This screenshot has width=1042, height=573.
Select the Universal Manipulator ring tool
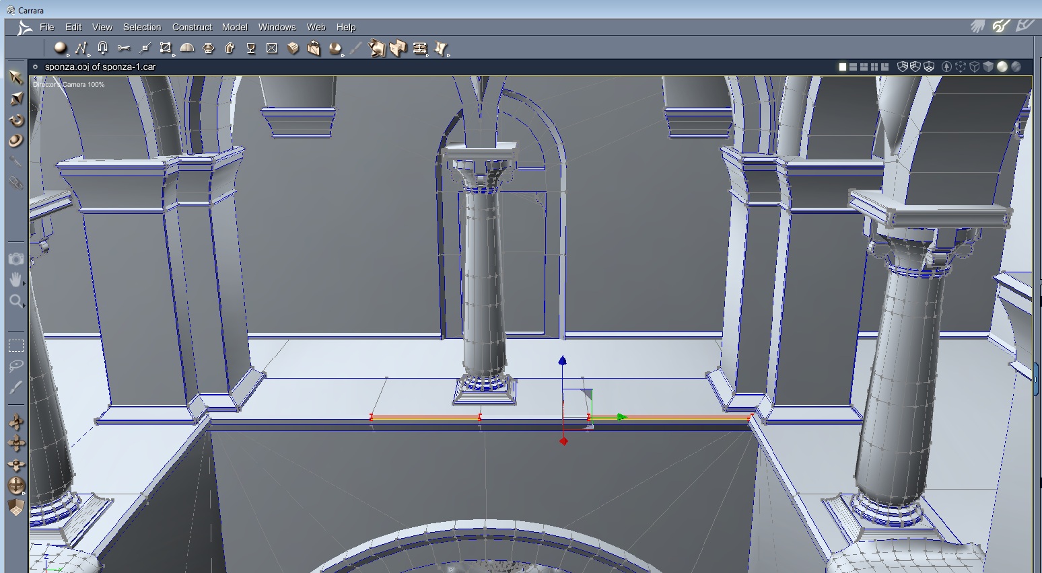coord(16,141)
